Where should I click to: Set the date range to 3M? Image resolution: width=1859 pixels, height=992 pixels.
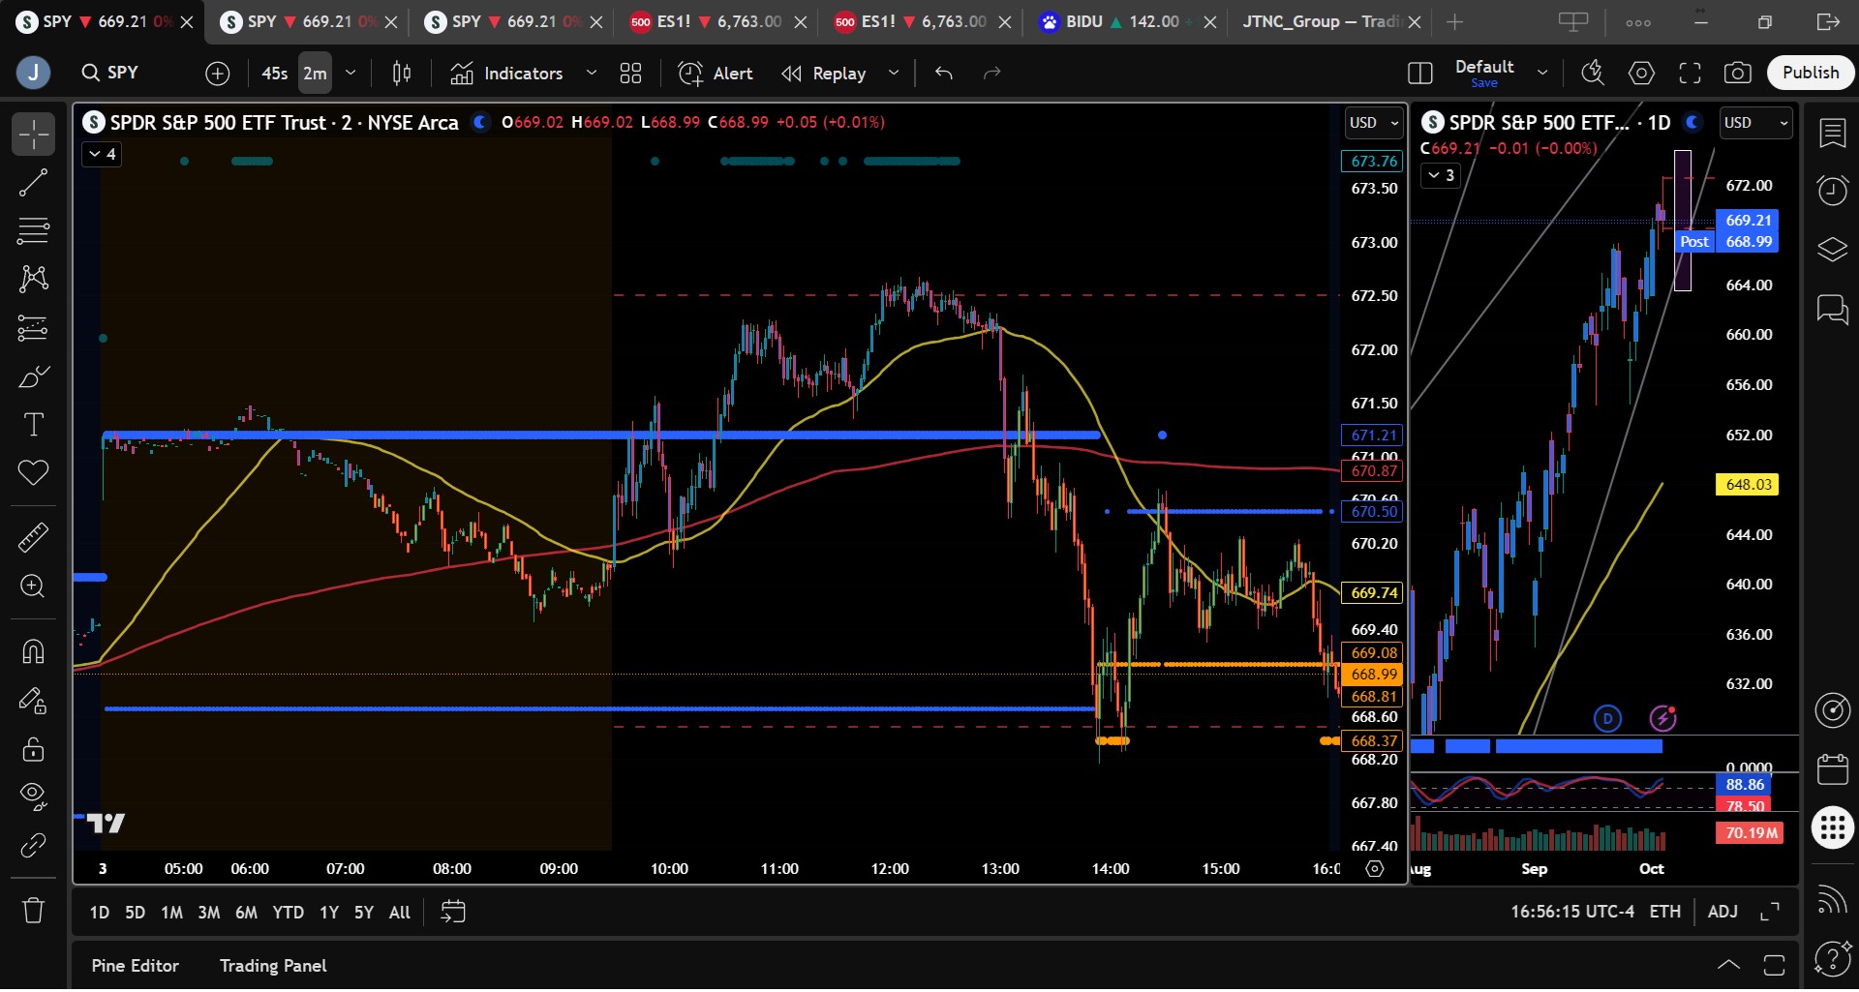tap(208, 913)
